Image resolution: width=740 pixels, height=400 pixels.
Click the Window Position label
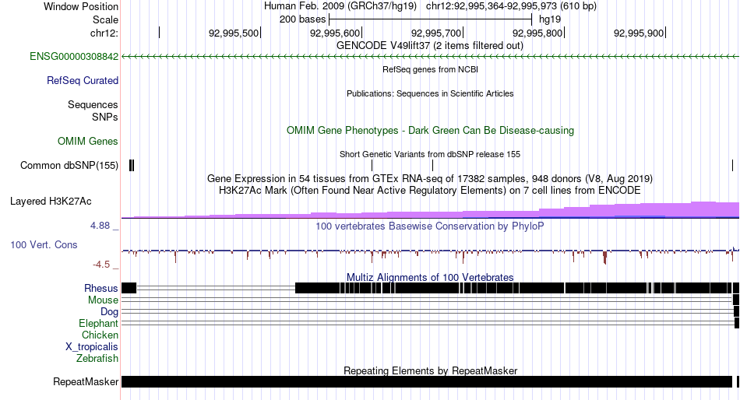(x=81, y=6)
